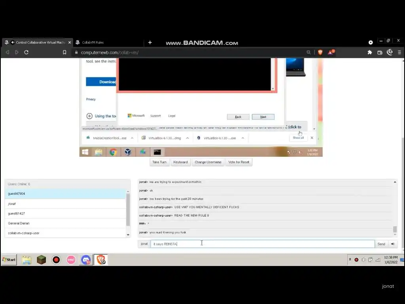Viewport: 405px width, 304px height.
Task: Click the blue Download button in VM
Action: pyautogui.click(x=101, y=82)
